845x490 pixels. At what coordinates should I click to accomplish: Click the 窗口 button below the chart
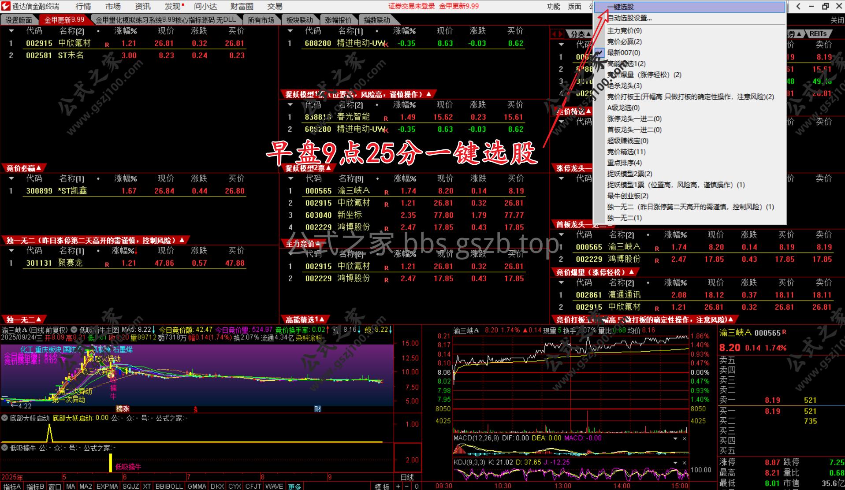[55, 486]
